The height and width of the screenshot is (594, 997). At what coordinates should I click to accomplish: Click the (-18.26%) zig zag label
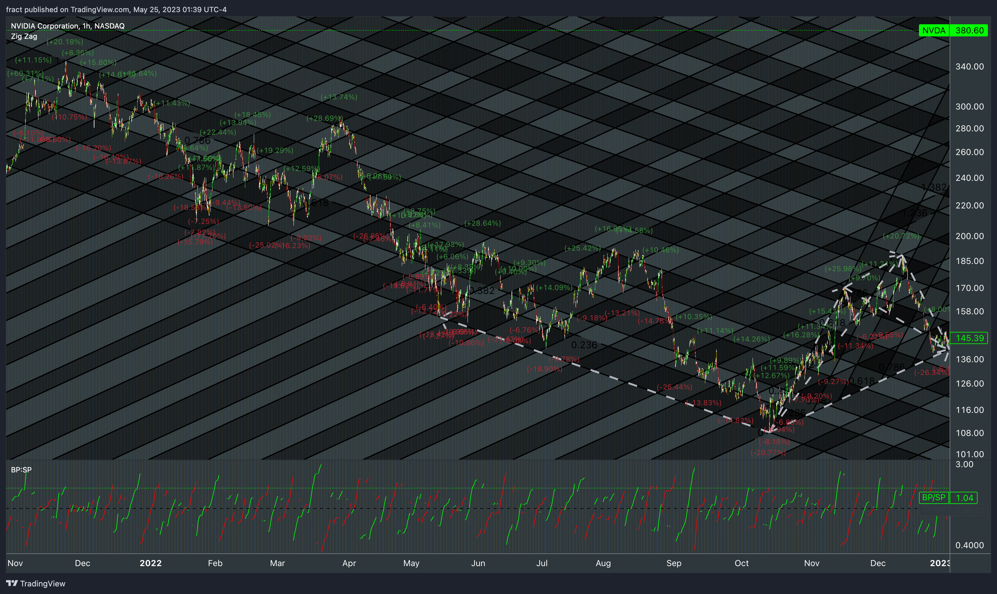click(165, 177)
